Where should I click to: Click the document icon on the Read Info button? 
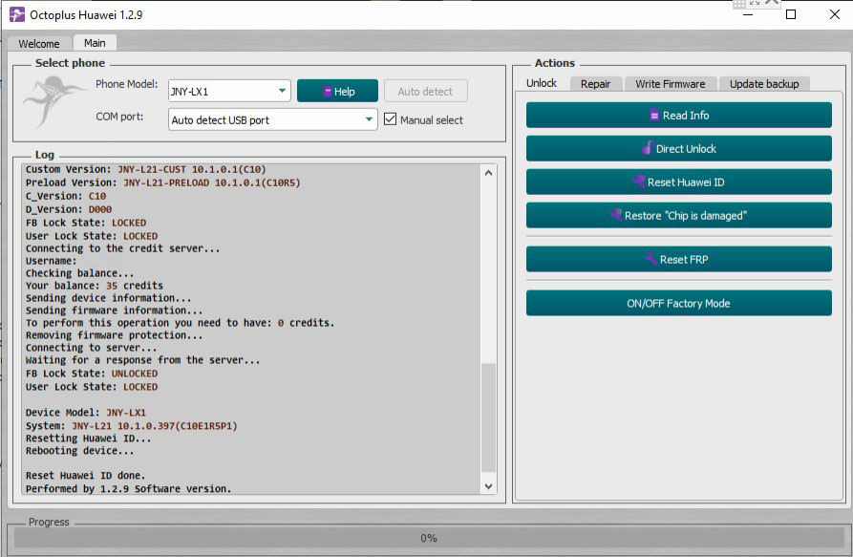[654, 116]
